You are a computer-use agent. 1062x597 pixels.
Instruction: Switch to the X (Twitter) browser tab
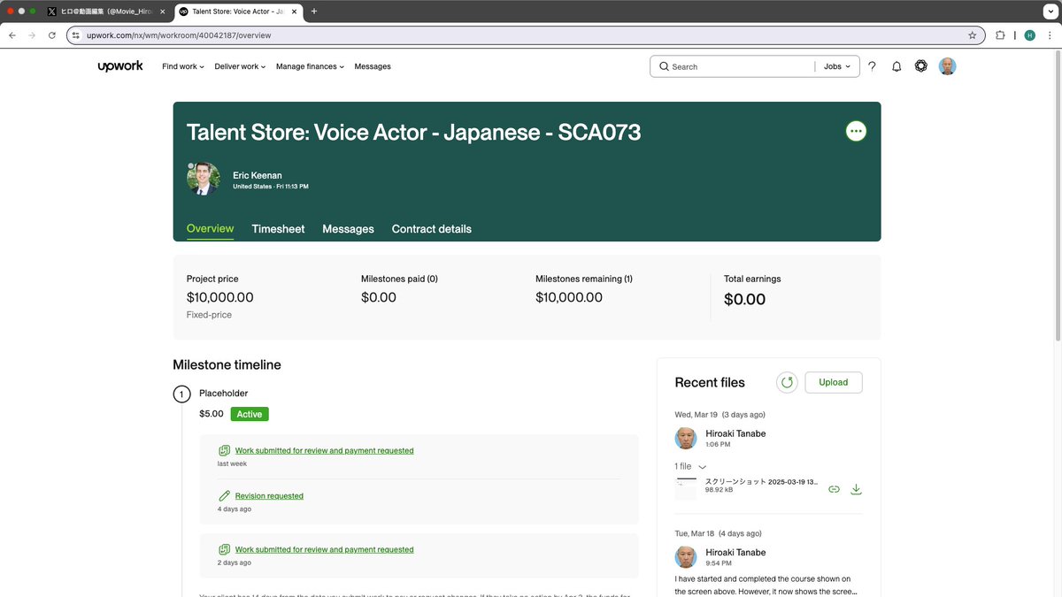click(x=105, y=11)
